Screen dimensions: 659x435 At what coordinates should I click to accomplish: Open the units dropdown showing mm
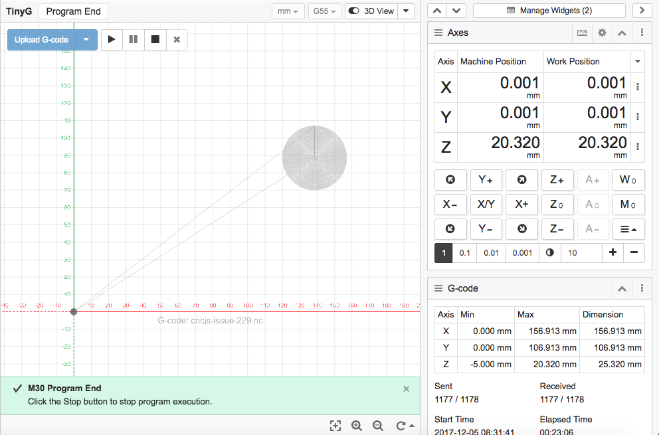[288, 11]
